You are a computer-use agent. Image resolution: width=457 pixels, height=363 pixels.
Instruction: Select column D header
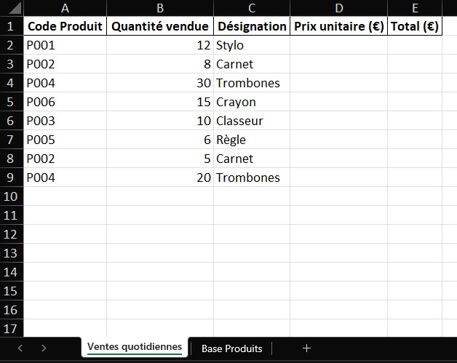click(x=338, y=8)
